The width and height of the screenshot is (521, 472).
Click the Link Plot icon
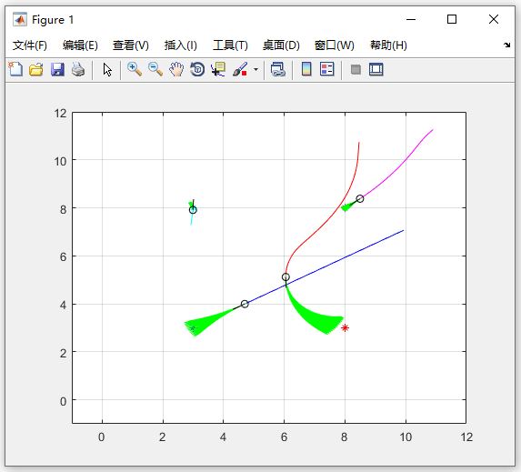[x=278, y=69]
